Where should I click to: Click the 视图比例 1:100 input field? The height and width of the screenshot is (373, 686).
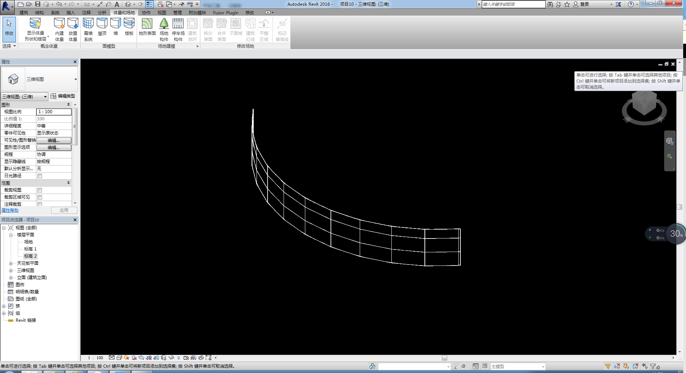[x=54, y=112]
